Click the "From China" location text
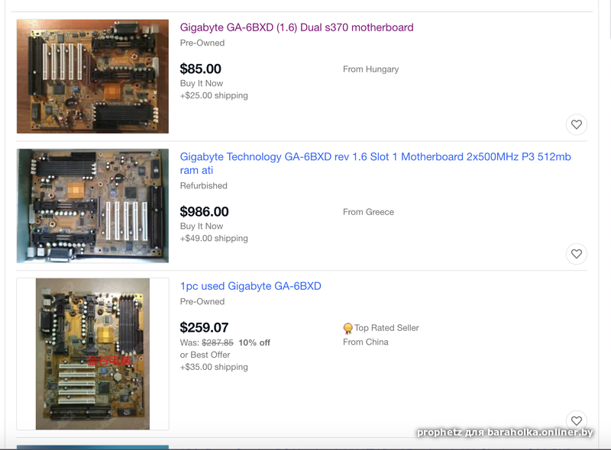The height and width of the screenshot is (450, 611). point(366,342)
